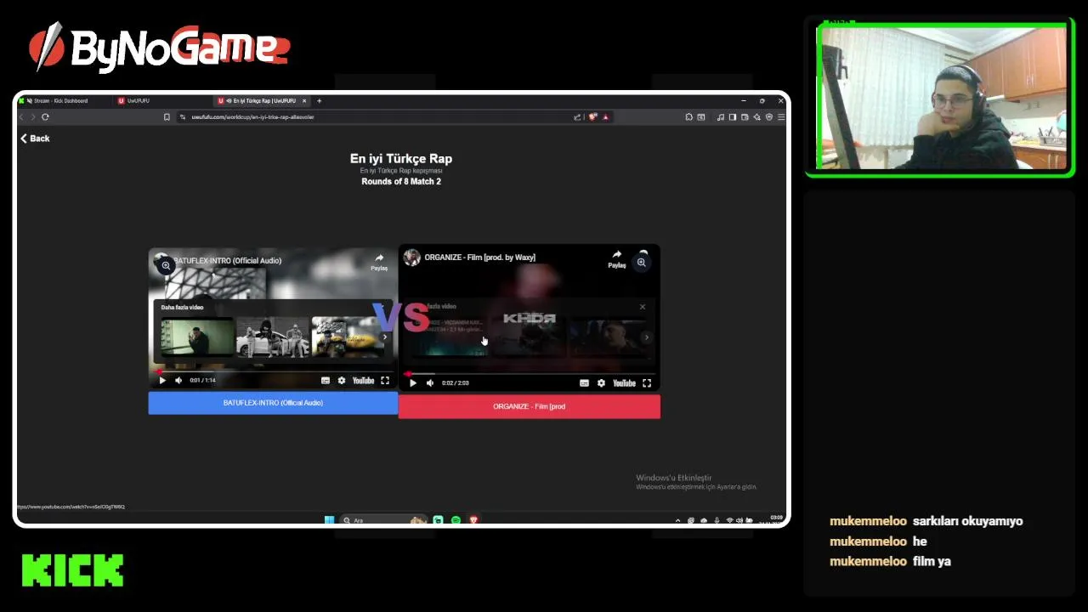This screenshot has width=1088, height=612.
Task: Switch to Stream - Kick Dashboard tab
Action: [x=61, y=100]
